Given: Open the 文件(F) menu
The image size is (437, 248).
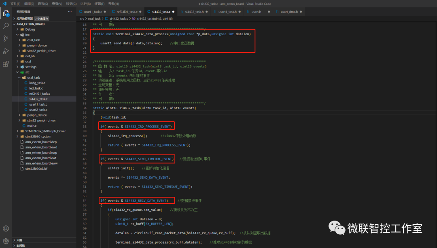Looking at the screenshot, I should click(x=15, y=4).
